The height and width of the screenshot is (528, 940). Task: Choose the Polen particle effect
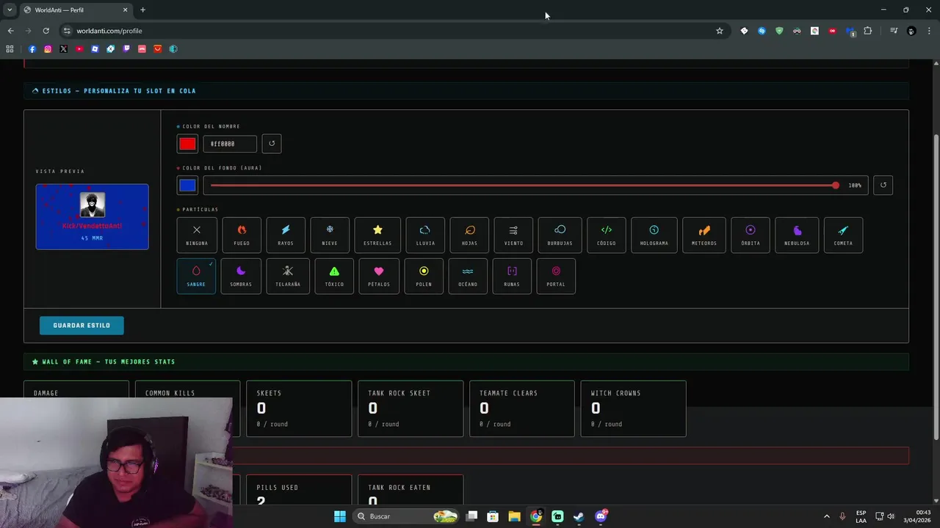coord(424,276)
